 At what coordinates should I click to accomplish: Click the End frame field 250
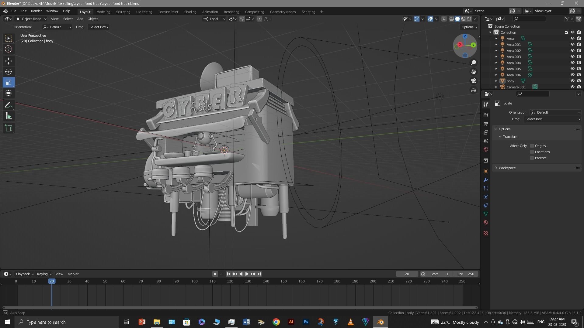point(465,274)
